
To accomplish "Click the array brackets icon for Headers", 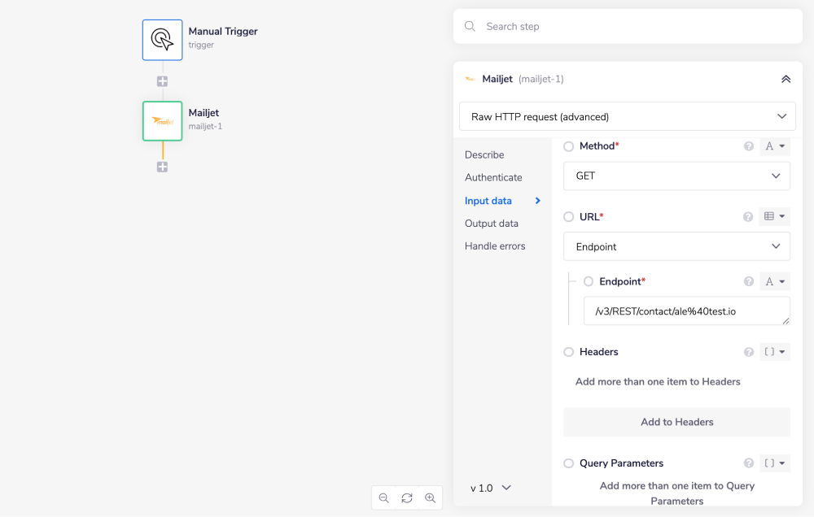I will click(x=770, y=351).
